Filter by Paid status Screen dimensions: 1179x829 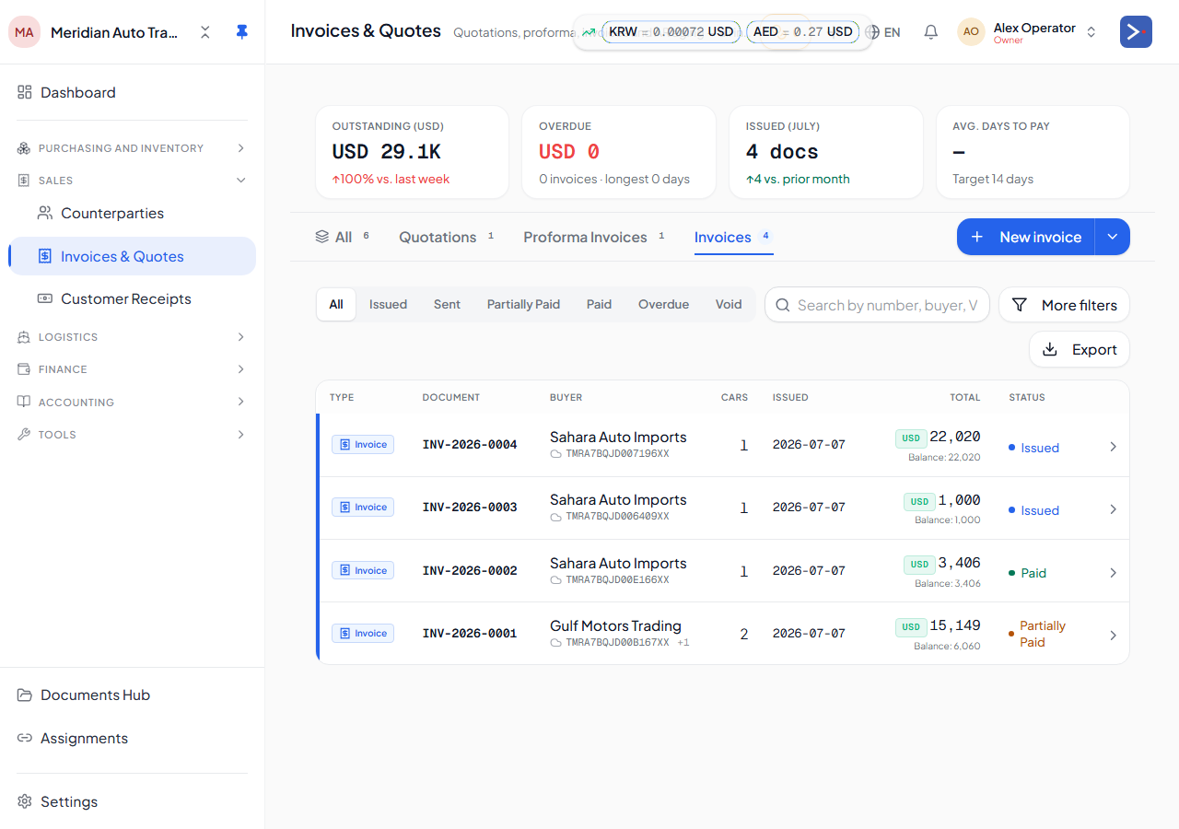(599, 304)
